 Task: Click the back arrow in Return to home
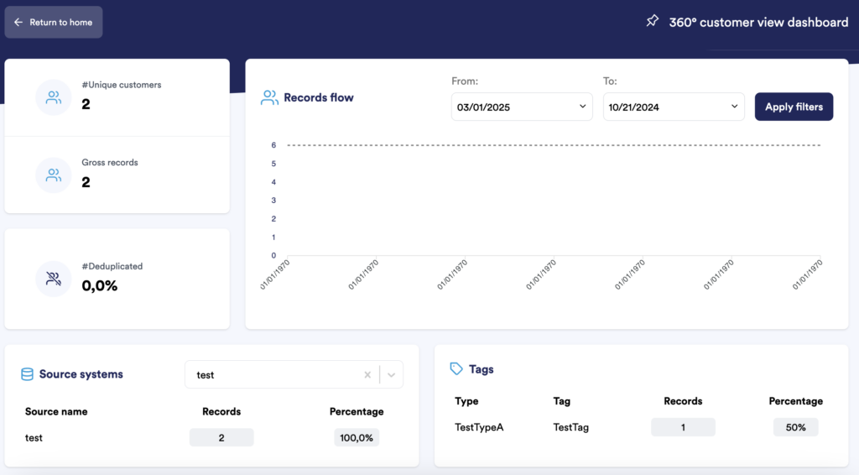pos(18,23)
